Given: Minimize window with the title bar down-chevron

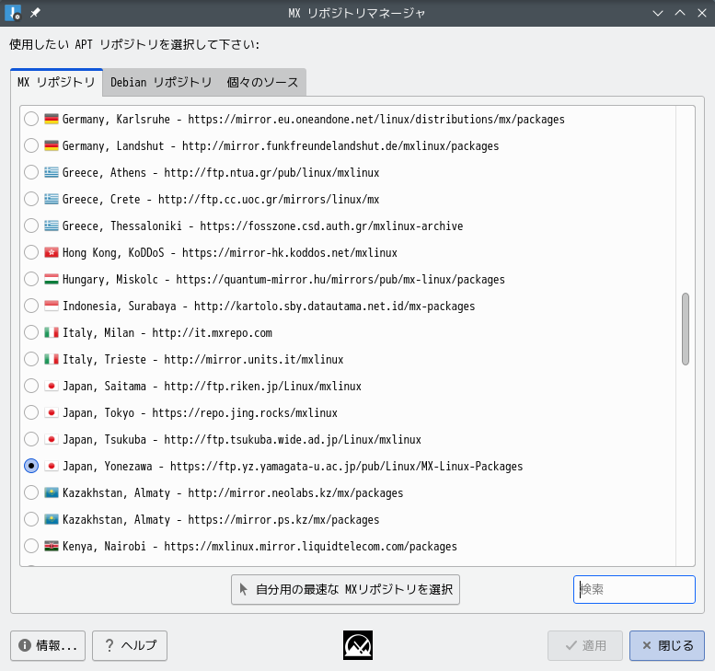Looking at the screenshot, I should pyautogui.click(x=658, y=13).
